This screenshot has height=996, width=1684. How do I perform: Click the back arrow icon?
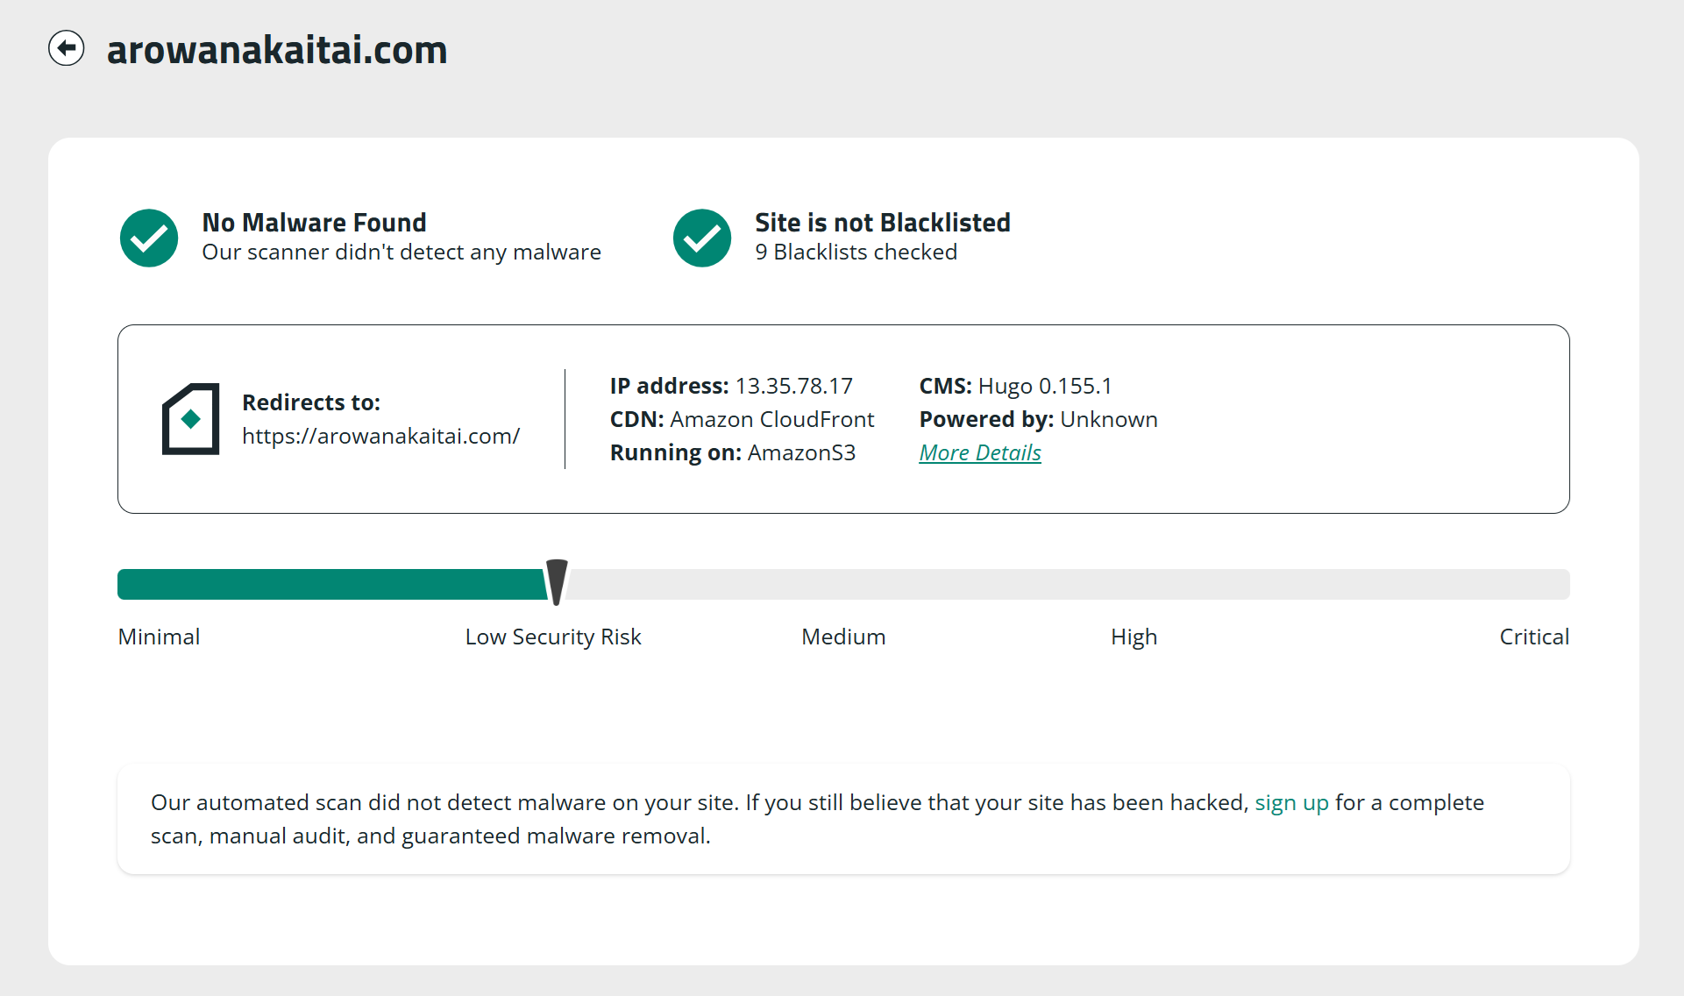67,48
